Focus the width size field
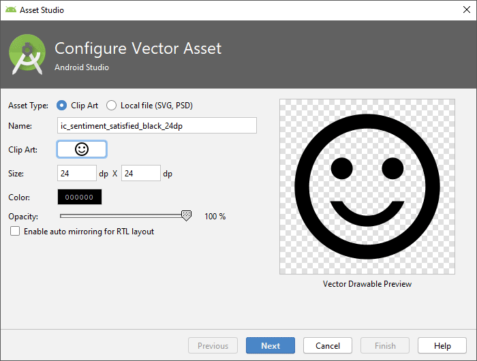Image resolution: width=477 pixels, height=361 pixels. [x=76, y=173]
